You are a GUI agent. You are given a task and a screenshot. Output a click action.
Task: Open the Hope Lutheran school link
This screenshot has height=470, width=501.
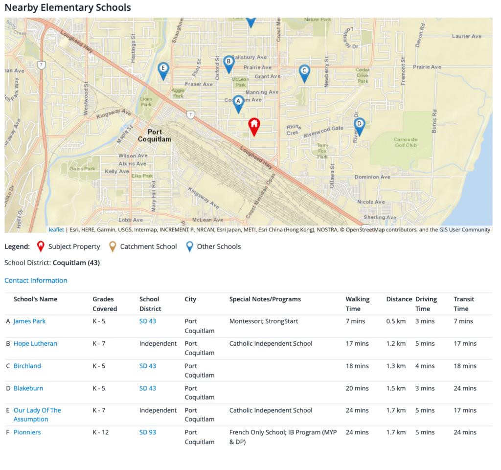point(35,343)
